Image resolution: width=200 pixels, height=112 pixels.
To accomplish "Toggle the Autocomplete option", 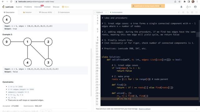I will [x=116, y=12].
